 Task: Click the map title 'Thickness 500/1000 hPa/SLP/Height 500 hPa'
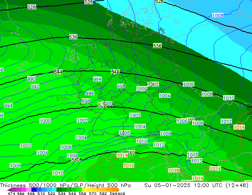pyautogui.click(x=65, y=185)
